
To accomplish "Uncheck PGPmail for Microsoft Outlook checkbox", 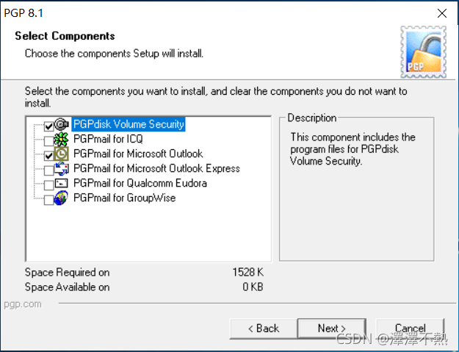I will pos(48,156).
